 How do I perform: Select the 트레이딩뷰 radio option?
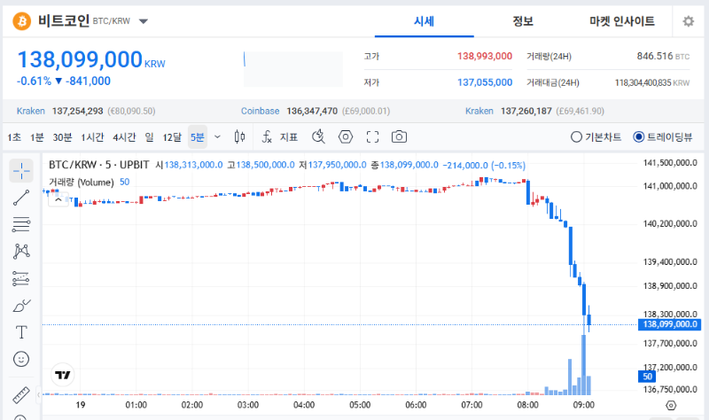tap(662, 137)
